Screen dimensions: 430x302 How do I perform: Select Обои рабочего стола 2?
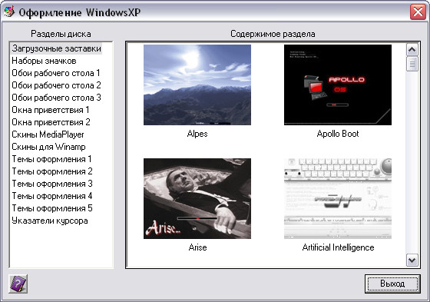click(56, 85)
